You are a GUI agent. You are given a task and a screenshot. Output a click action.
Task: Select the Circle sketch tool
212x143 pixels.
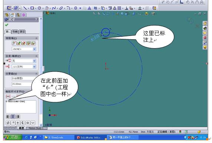click(x=39, y=8)
